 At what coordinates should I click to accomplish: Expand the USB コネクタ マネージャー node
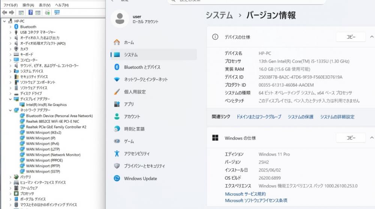pos(10,32)
